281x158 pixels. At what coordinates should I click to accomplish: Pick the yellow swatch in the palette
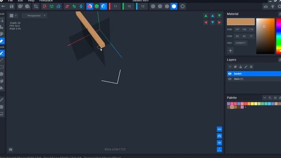[x=252, y=104]
